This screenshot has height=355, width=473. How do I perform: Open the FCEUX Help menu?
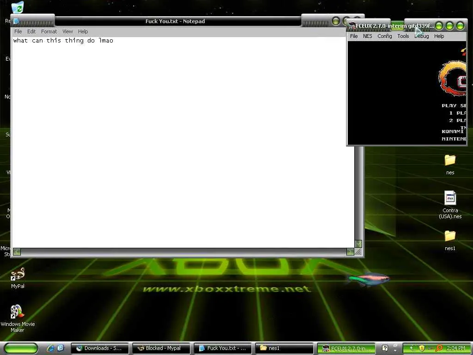coord(439,36)
